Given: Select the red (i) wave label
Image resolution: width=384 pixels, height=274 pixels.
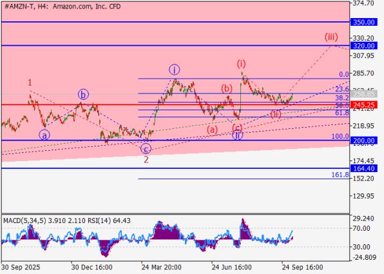Looking at the screenshot, I should pyautogui.click(x=241, y=64).
